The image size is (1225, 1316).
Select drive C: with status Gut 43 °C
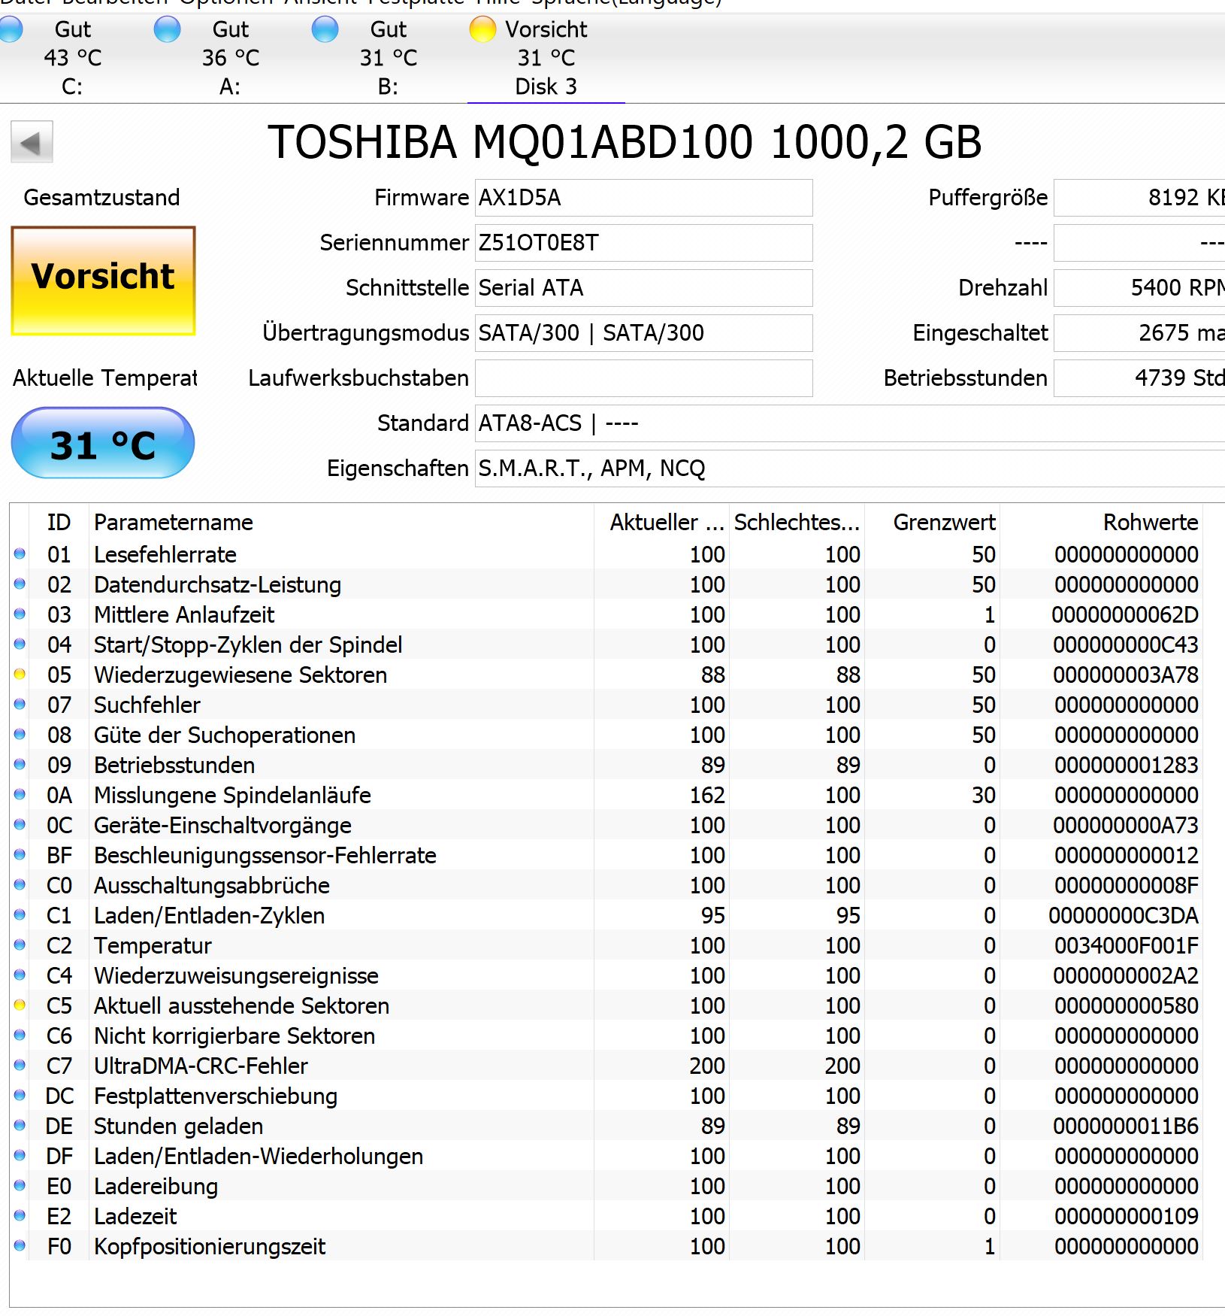[72, 58]
